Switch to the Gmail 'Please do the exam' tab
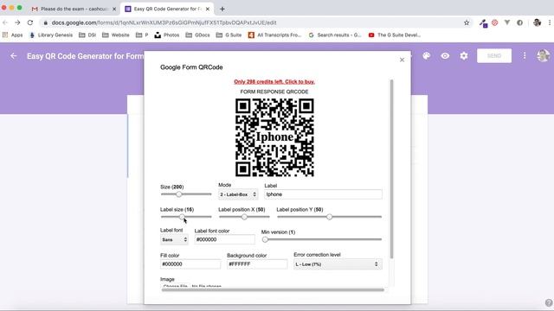This screenshot has width=554, height=311. (x=74, y=9)
